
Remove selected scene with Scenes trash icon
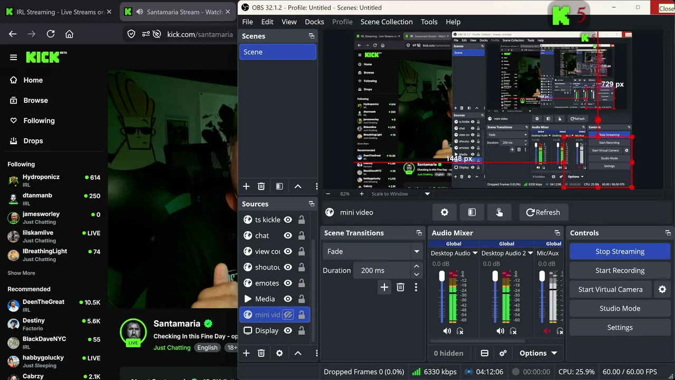click(261, 186)
